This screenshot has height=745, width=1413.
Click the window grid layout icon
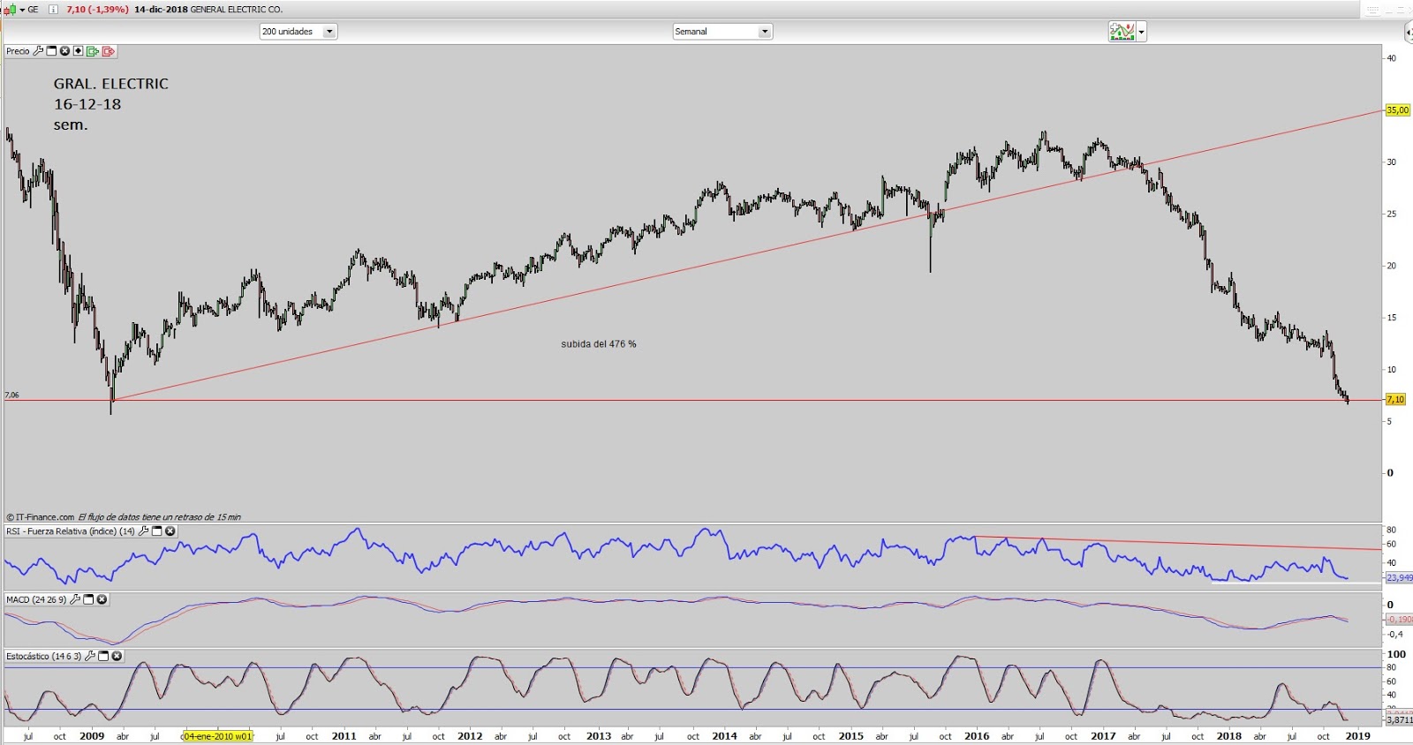pos(1372,10)
